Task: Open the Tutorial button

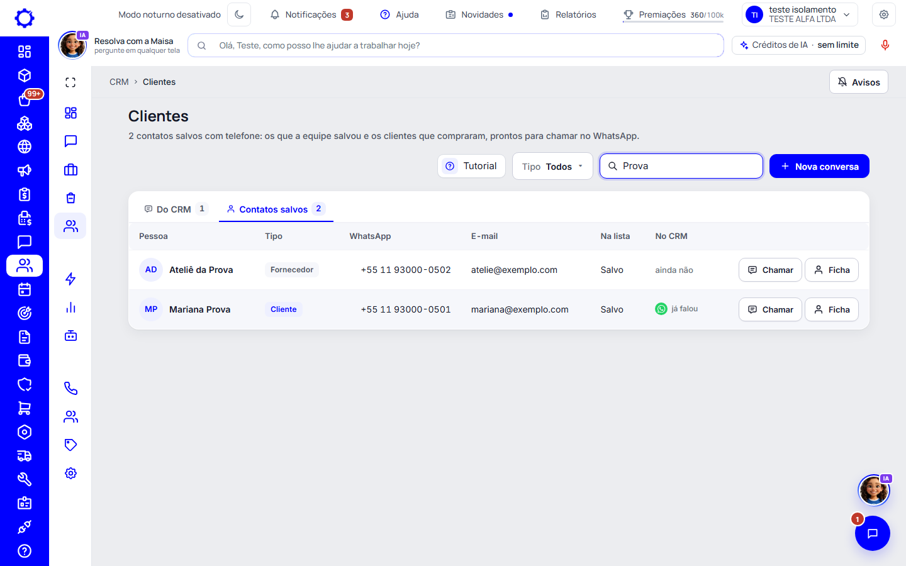Action: click(x=471, y=166)
